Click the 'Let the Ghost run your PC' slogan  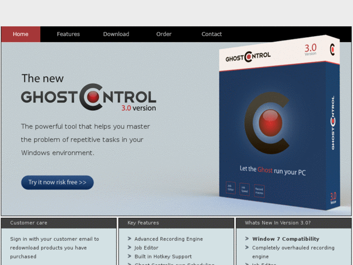(x=272, y=171)
